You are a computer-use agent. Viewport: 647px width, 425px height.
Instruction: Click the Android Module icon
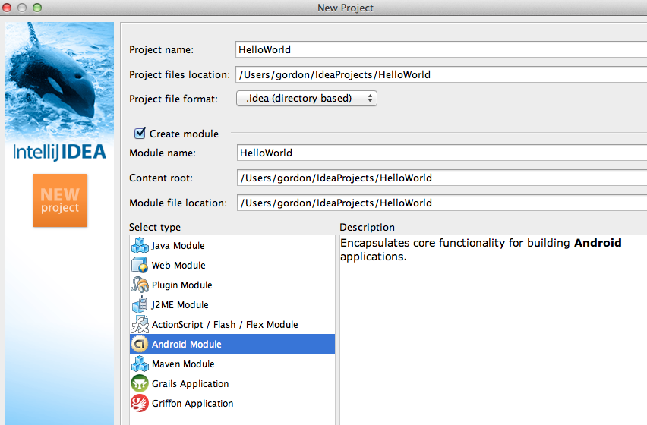(x=140, y=345)
